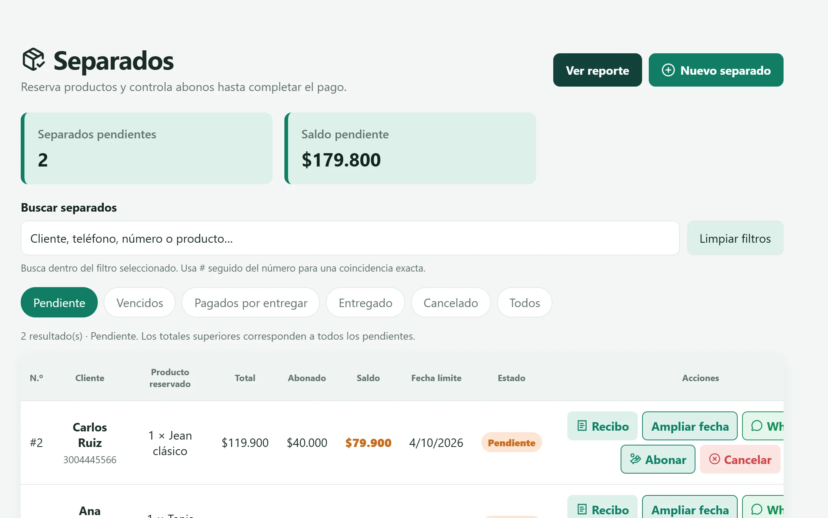This screenshot has width=828, height=518.
Task: Click Limpiar filtros button
Action: click(735, 238)
